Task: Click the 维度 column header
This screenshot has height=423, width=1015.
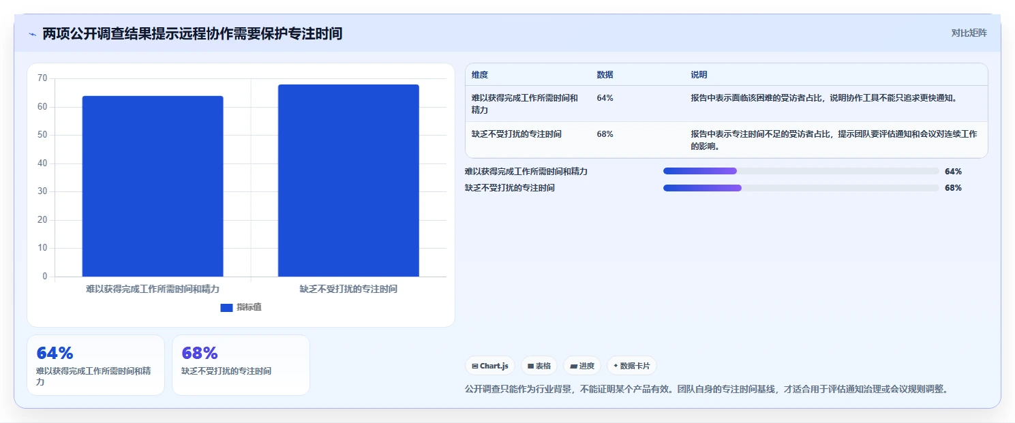Action: [480, 75]
